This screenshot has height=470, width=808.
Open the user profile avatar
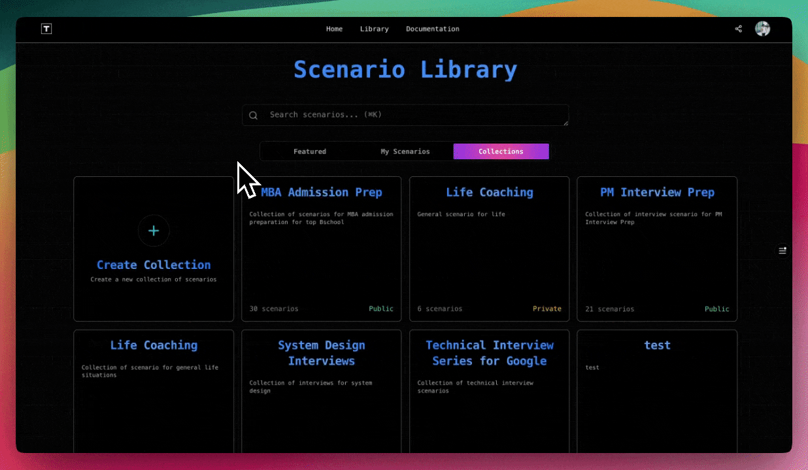tap(762, 29)
